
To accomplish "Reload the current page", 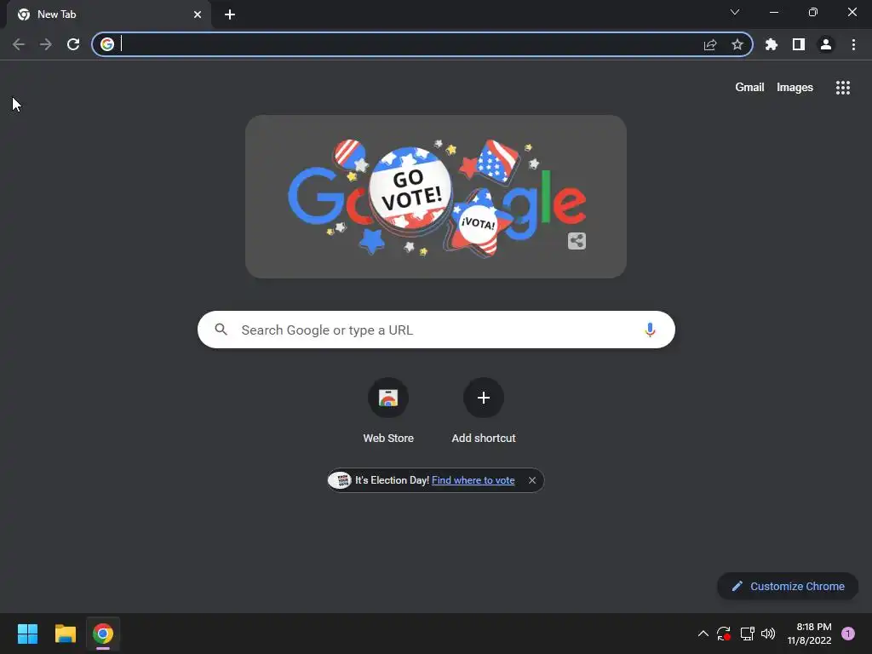I will (73, 44).
